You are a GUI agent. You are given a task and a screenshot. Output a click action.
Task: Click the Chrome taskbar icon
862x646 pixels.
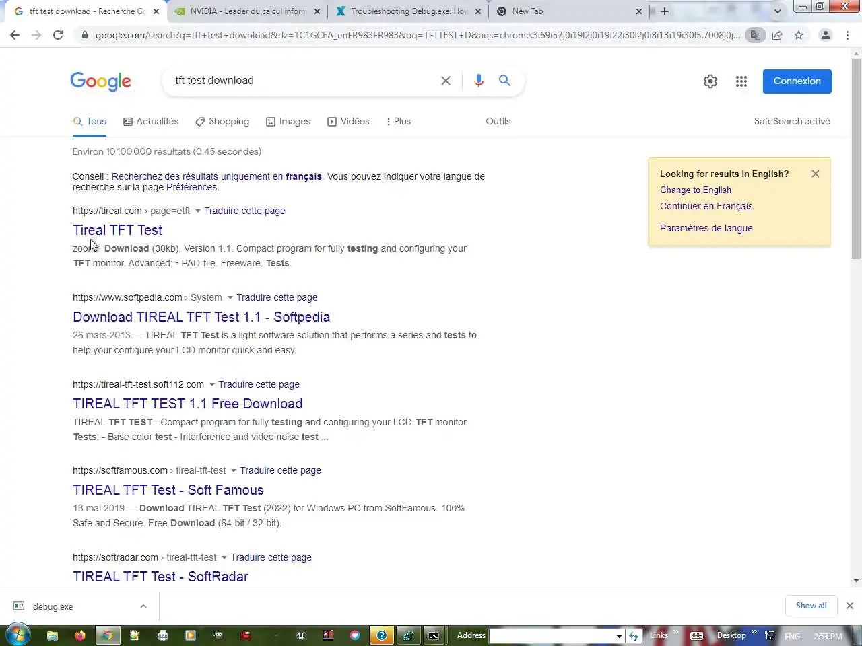coord(107,635)
